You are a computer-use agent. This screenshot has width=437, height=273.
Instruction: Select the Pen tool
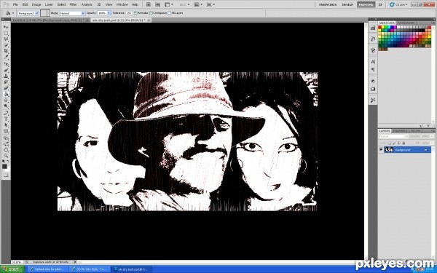point(6,114)
